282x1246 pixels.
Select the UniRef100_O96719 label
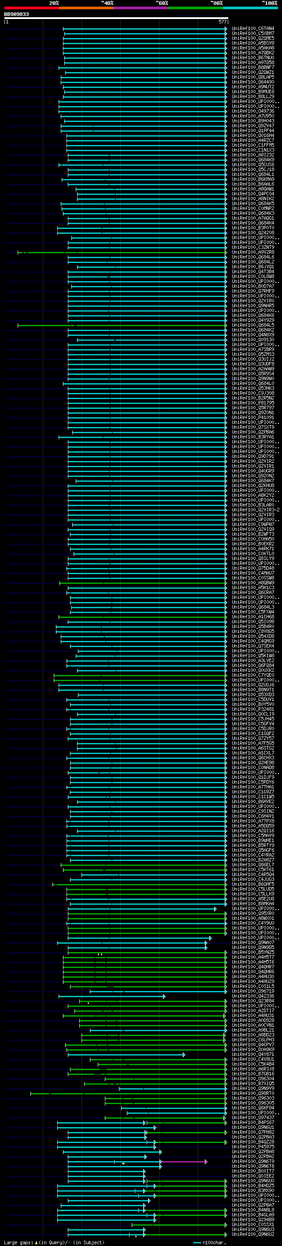coord(253,992)
